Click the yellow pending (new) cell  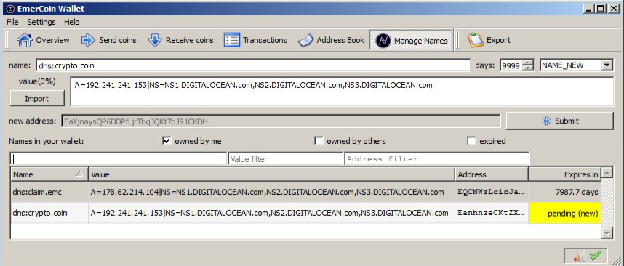pyautogui.click(x=564, y=213)
